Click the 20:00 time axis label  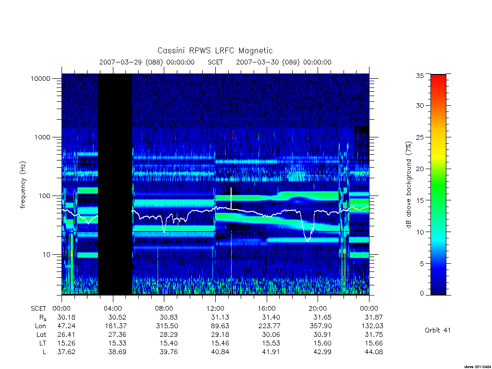click(318, 308)
